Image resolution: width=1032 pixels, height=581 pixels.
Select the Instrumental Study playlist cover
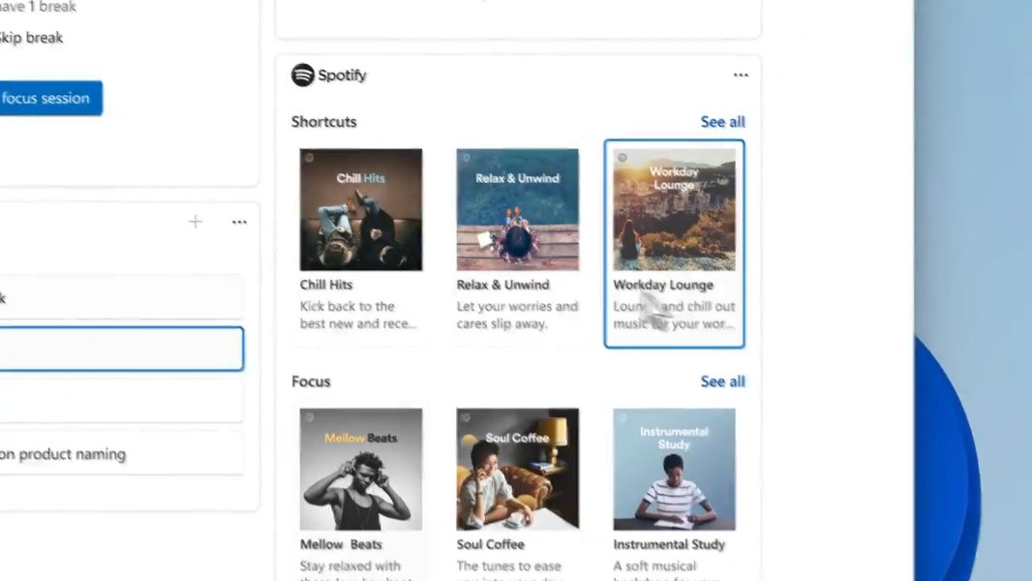[674, 469]
